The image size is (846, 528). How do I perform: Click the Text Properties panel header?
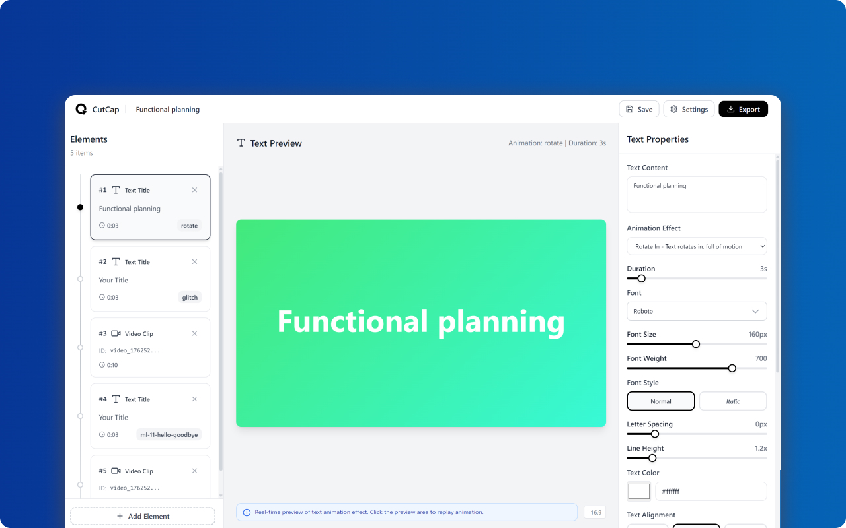click(658, 139)
